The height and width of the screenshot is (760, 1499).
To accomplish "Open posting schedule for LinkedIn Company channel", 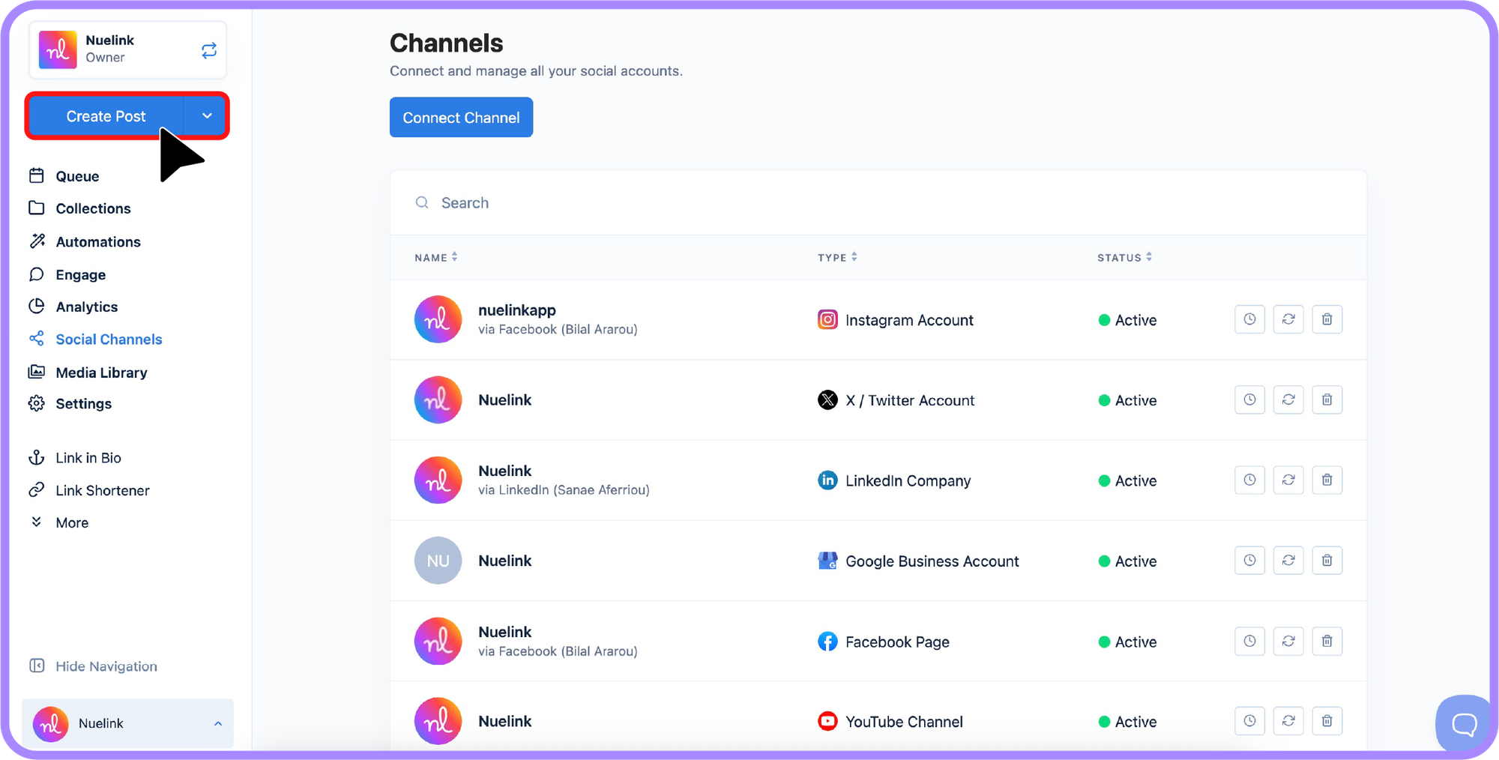I will point(1249,480).
